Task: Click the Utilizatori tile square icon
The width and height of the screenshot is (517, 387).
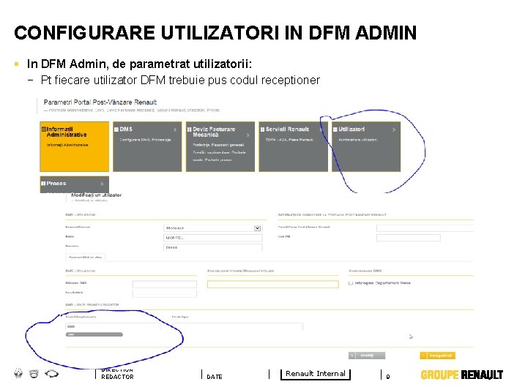Action: (x=335, y=129)
